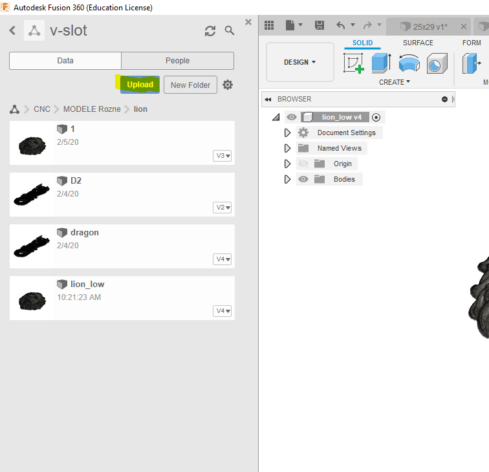Select the Hole tool
The image size is (489, 472).
click(437, 63)
